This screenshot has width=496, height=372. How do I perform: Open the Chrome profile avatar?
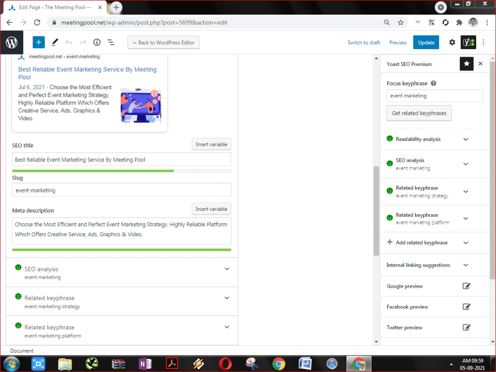click(x=473, y=22)
